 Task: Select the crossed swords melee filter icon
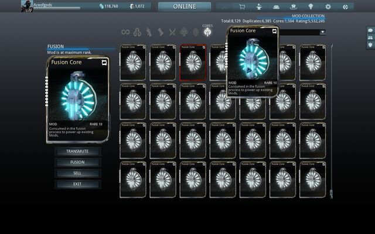tap(172, 32)
